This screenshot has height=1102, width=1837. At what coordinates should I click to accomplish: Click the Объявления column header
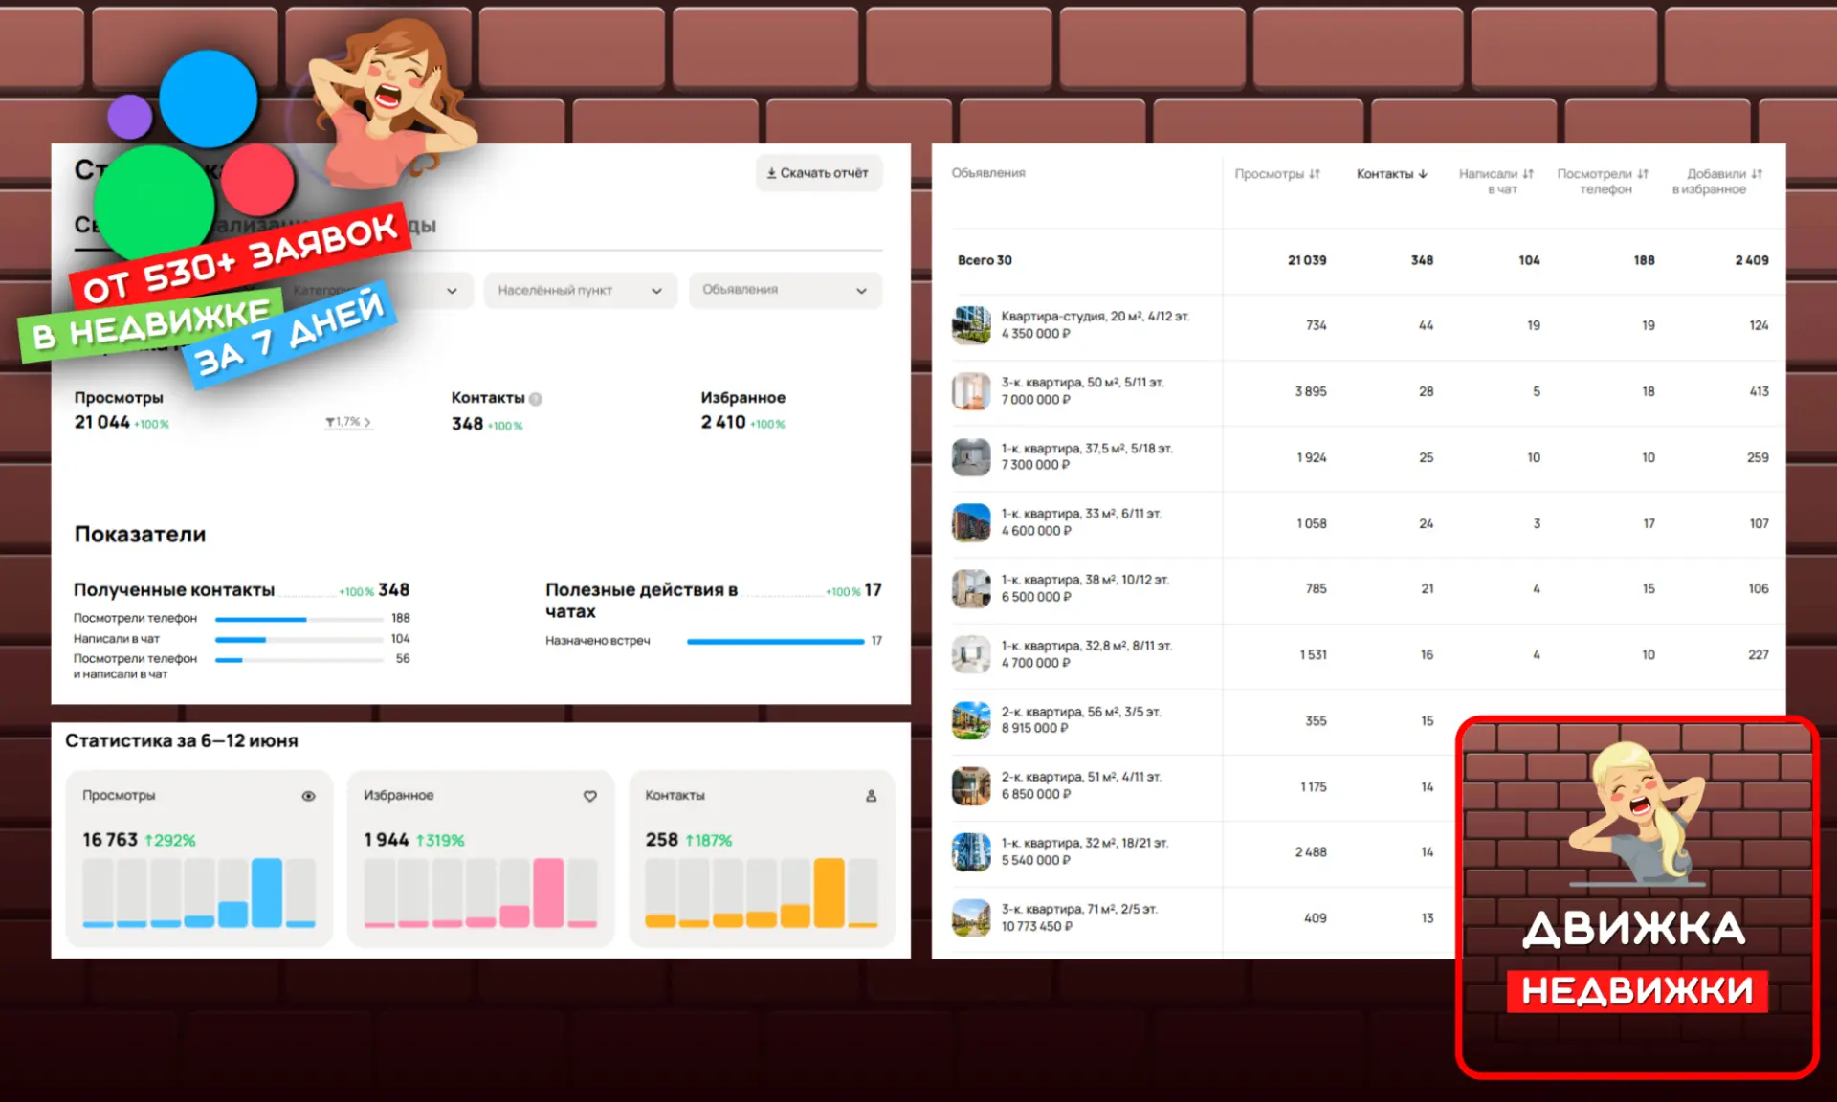click(x=988, y=173)
